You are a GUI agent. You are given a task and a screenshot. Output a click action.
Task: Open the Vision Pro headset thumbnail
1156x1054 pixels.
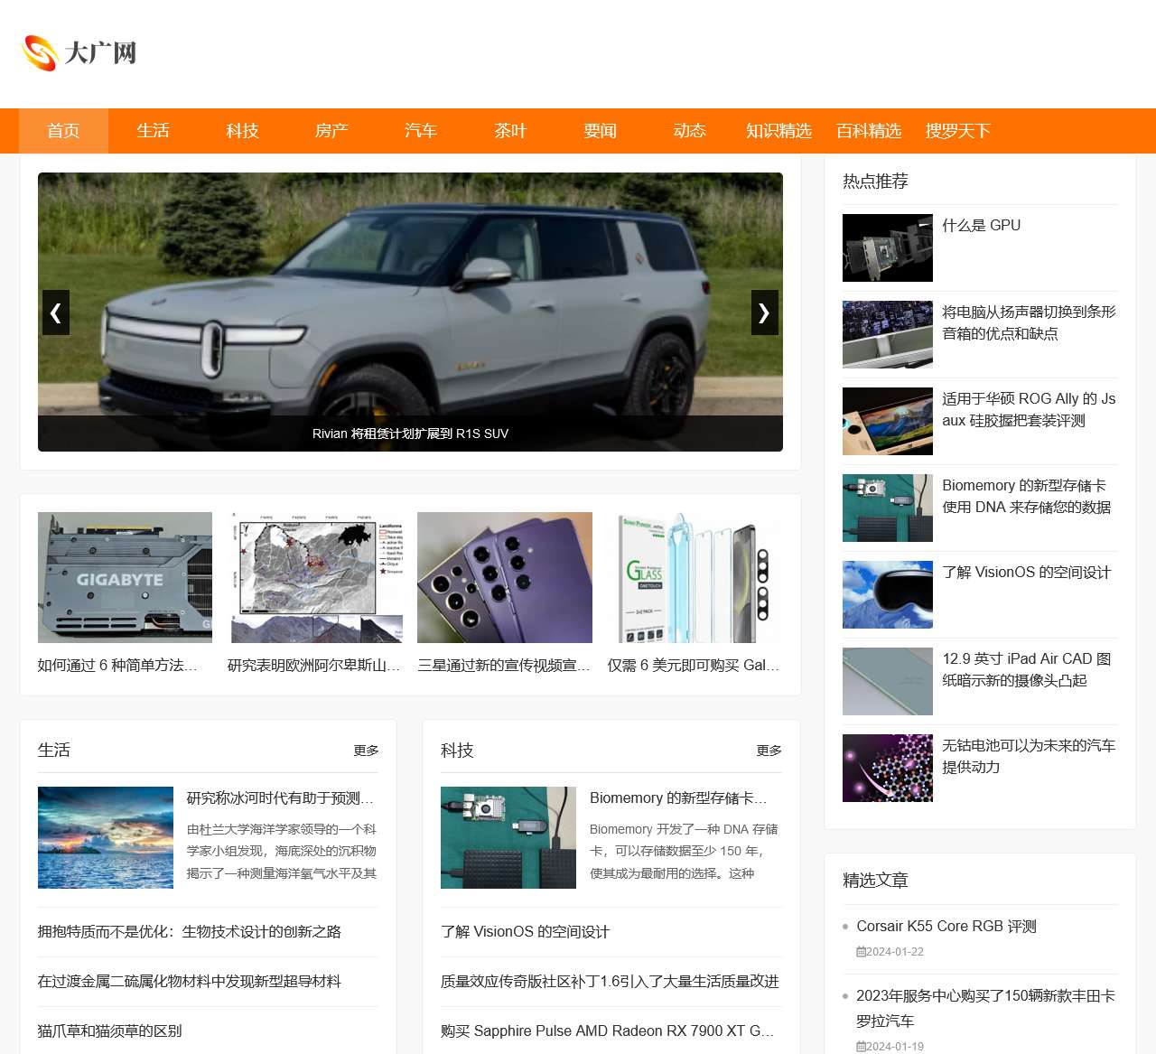pyautogui.click(x=888, y=594)
